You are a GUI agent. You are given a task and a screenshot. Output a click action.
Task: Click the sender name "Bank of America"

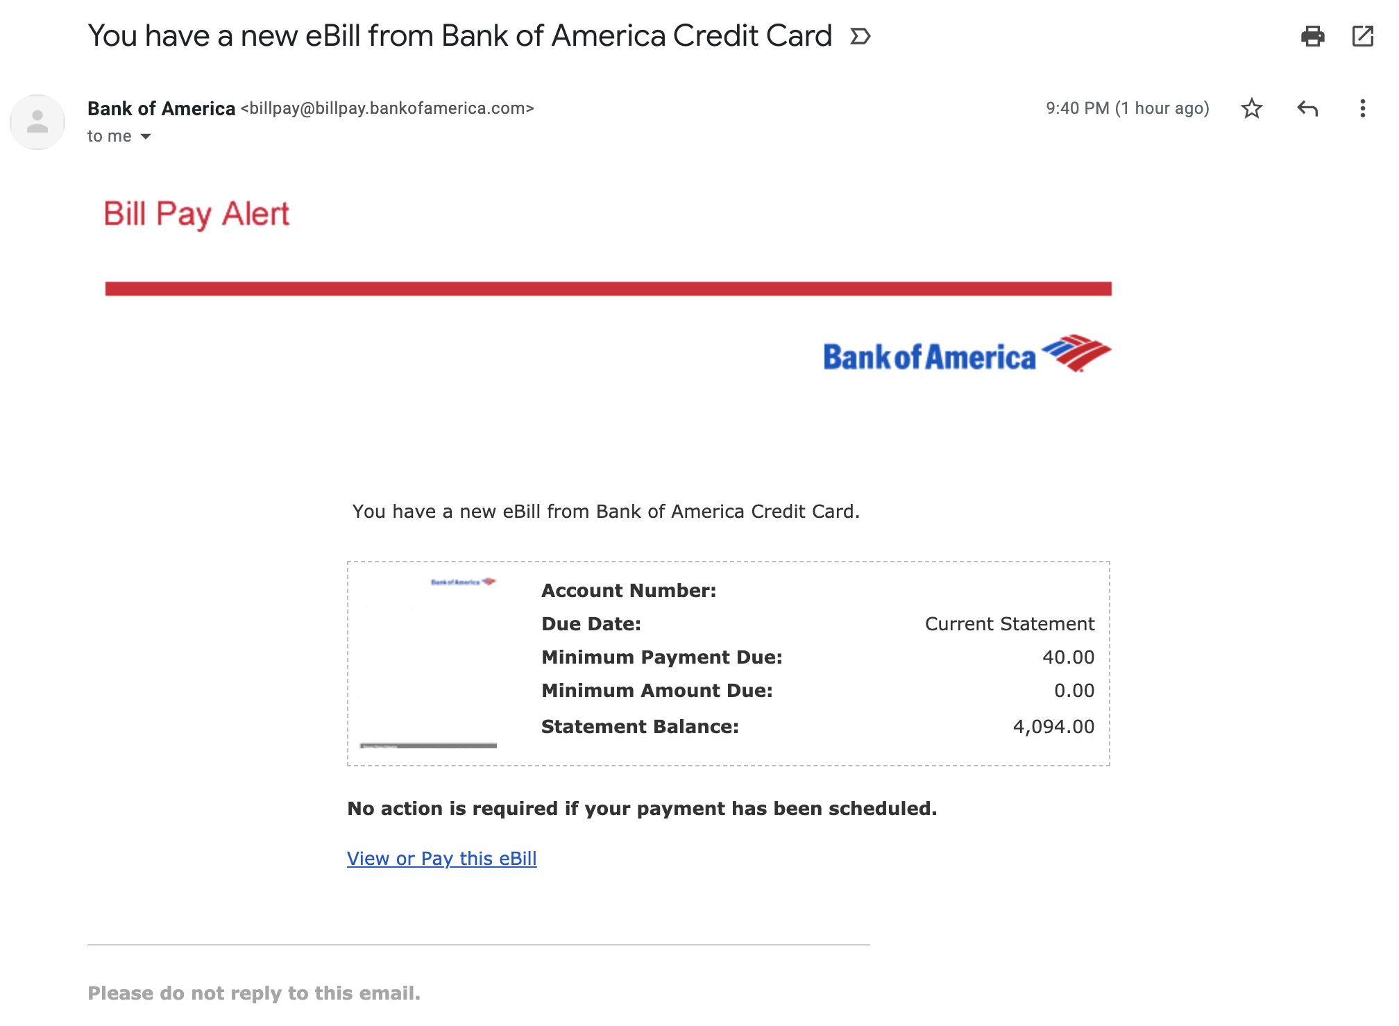click(x=161, y=108)
